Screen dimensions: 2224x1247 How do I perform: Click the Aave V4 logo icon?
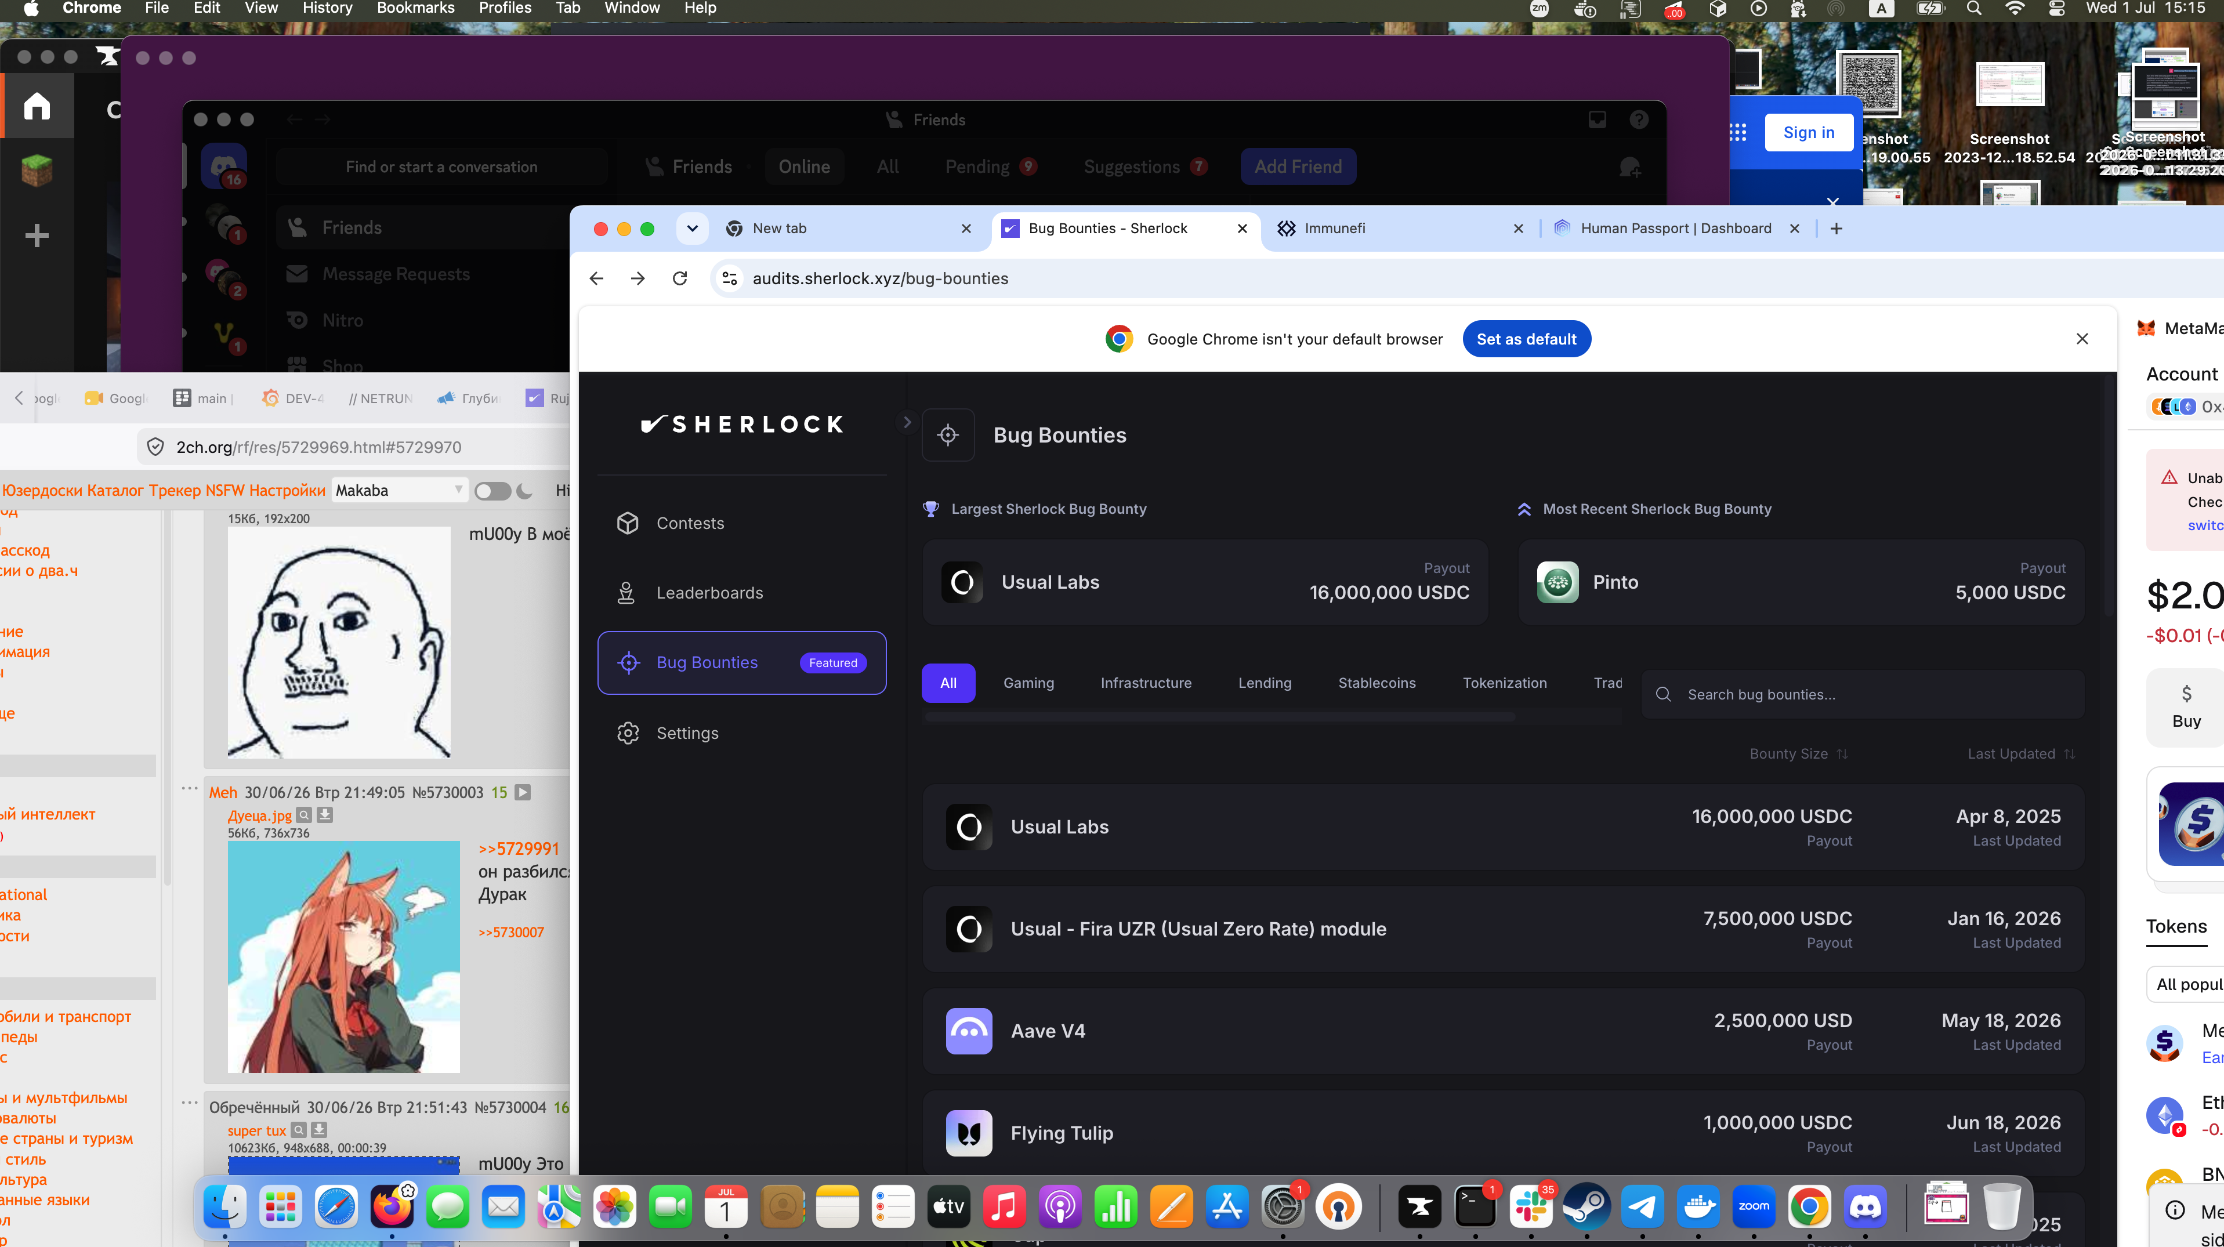pos(969,1031)
